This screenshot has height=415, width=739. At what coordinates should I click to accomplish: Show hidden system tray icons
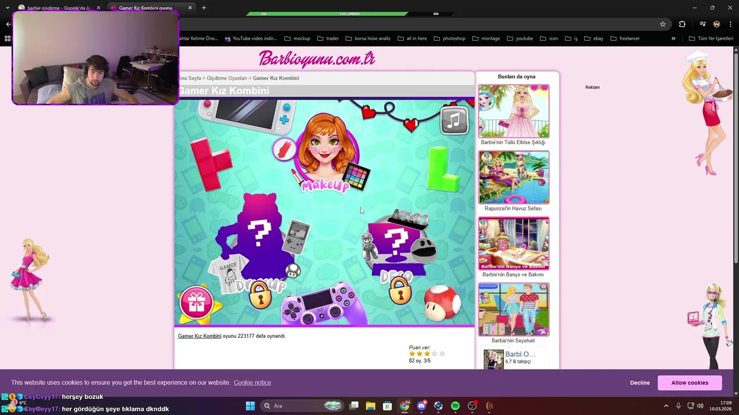pos(666,406)
